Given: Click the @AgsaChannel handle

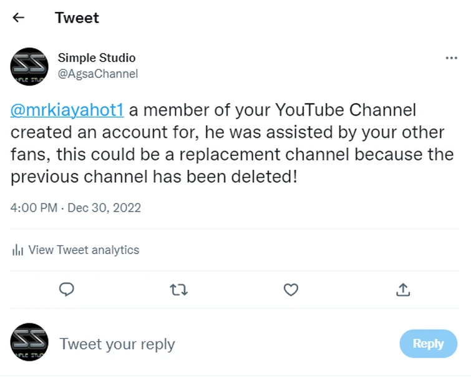Looking at the screenshot, I should tap(98, 74).
